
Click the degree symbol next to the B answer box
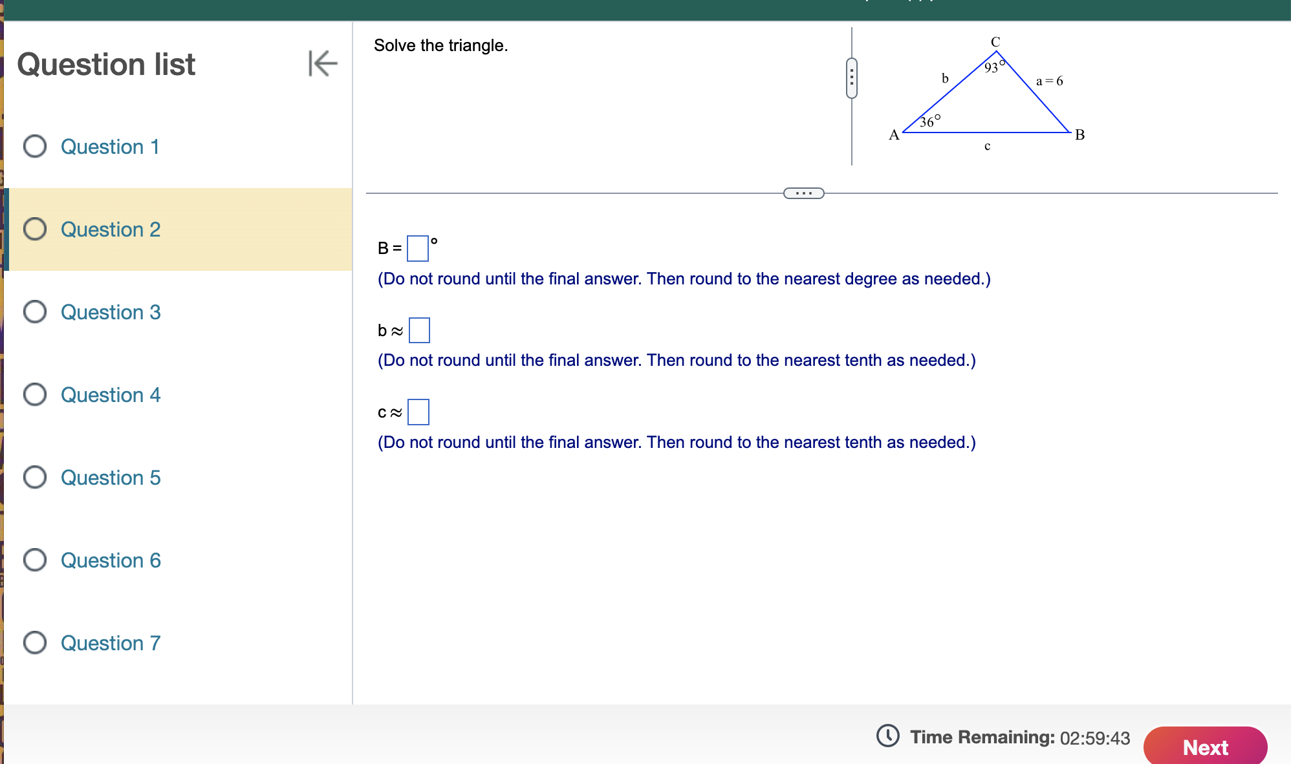(434, 242)
